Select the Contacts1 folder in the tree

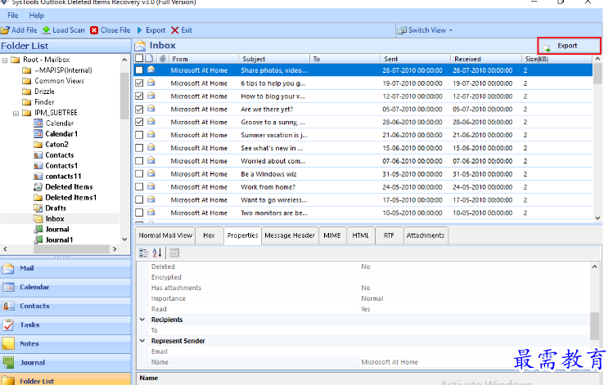61,166
